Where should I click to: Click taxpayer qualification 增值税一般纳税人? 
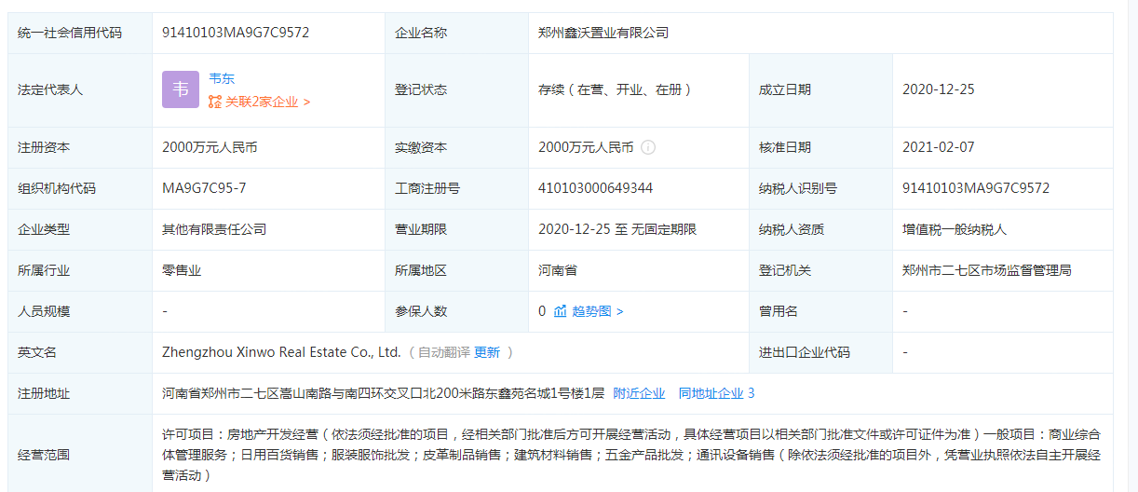(x=955, y=229)
